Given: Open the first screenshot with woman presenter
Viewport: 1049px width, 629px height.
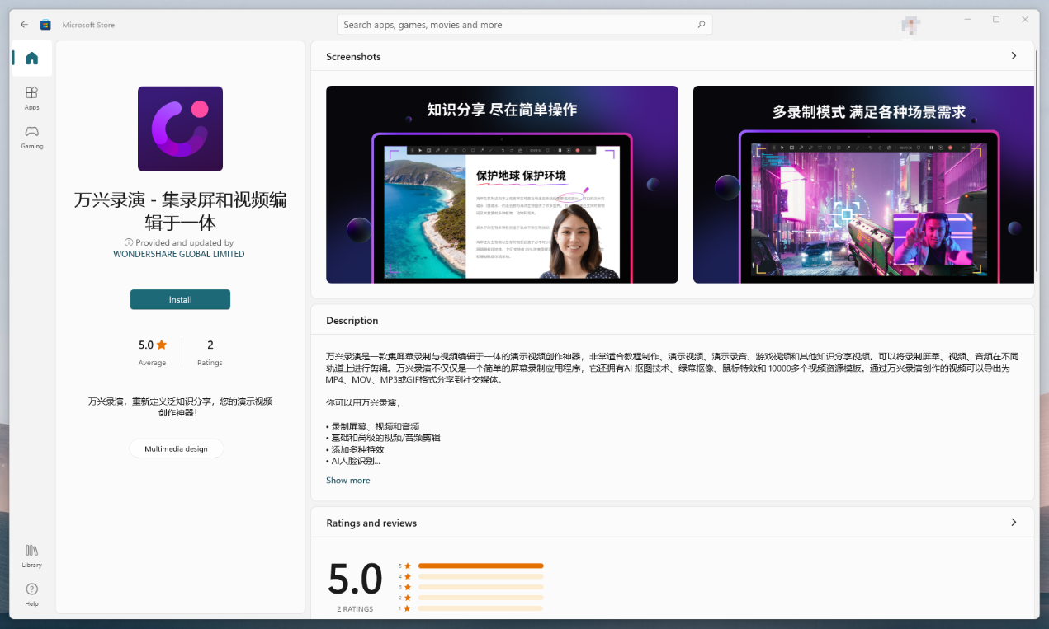Looking at the screenshot, I should (x=502, y=185).
